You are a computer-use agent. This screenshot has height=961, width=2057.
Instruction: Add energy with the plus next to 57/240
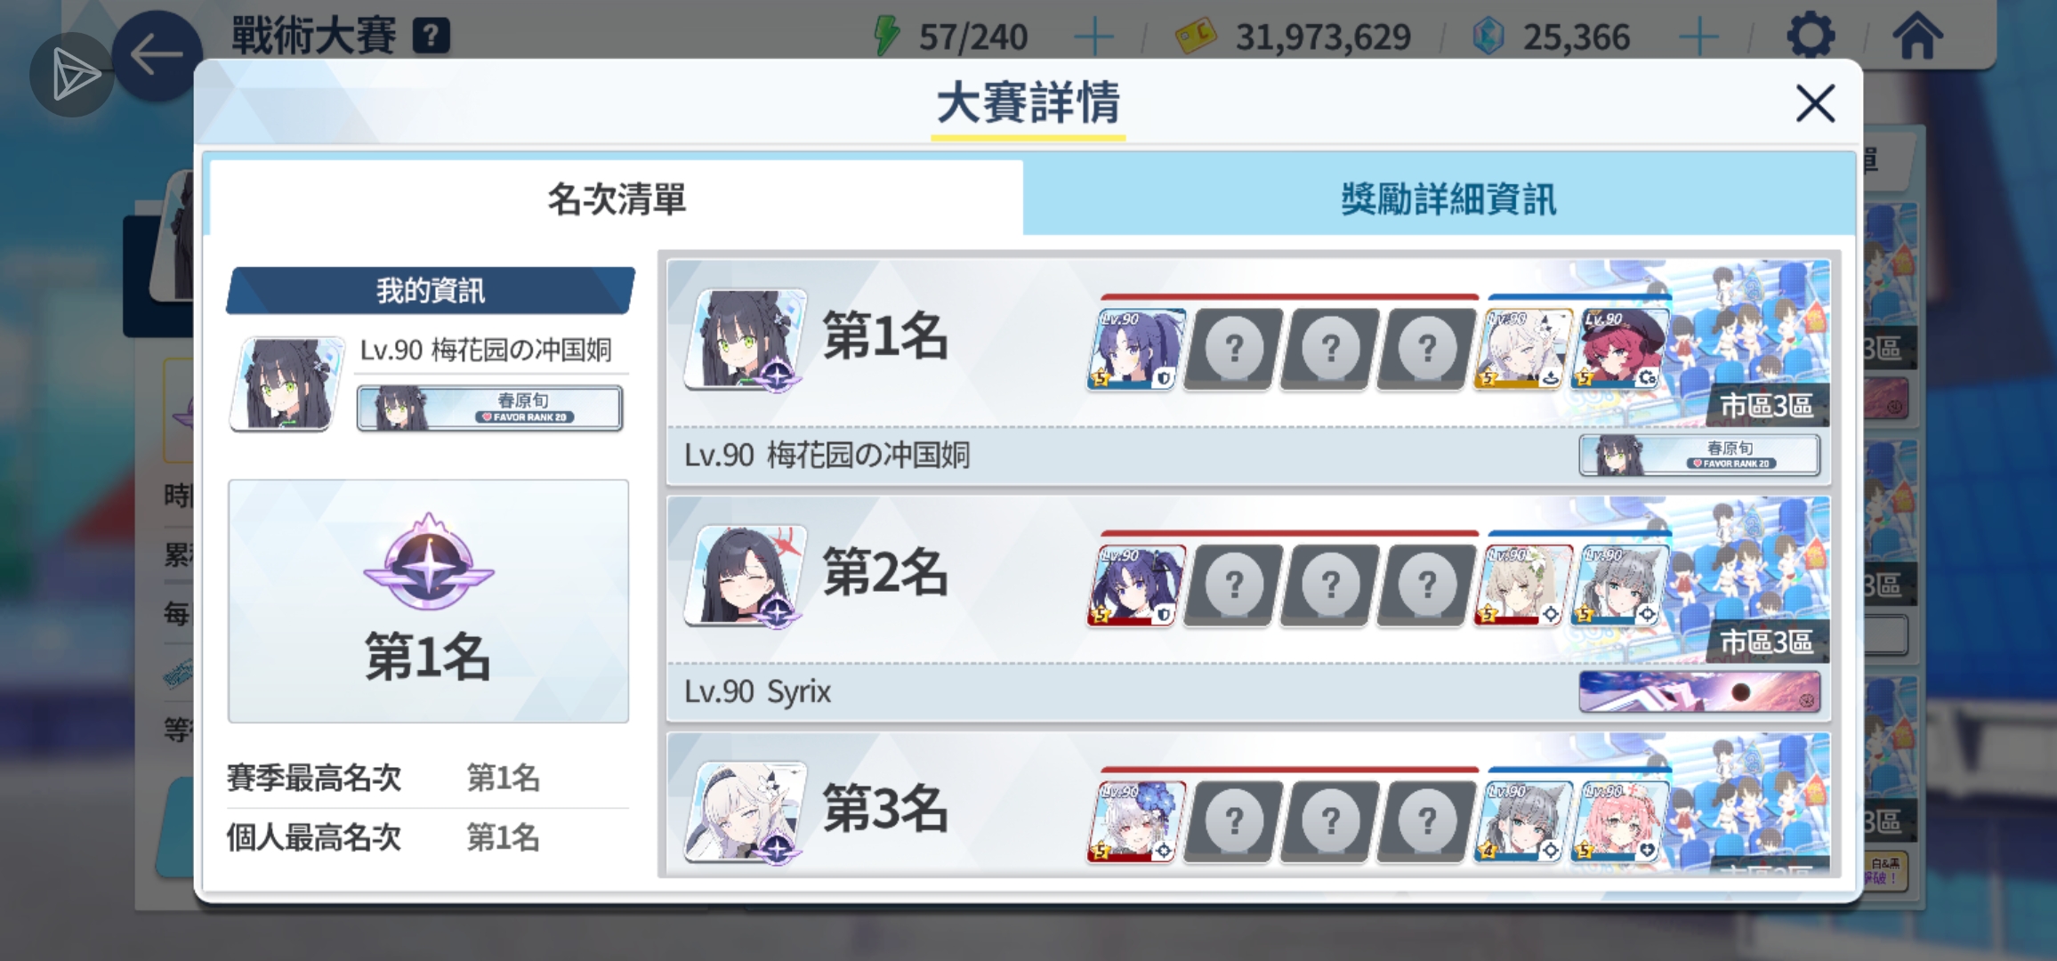point(1093,37)
